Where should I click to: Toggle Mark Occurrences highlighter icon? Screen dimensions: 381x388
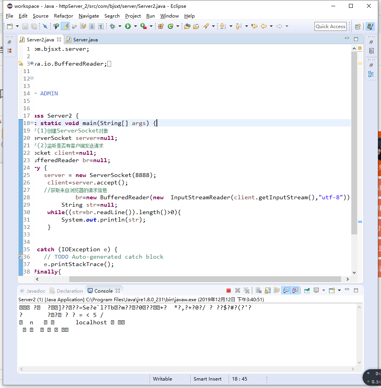[65, 26]
